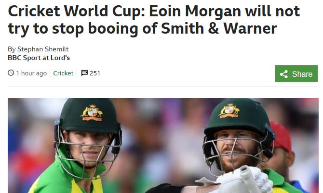Click 'Smith & Warner' in the headline

point(219,28)
